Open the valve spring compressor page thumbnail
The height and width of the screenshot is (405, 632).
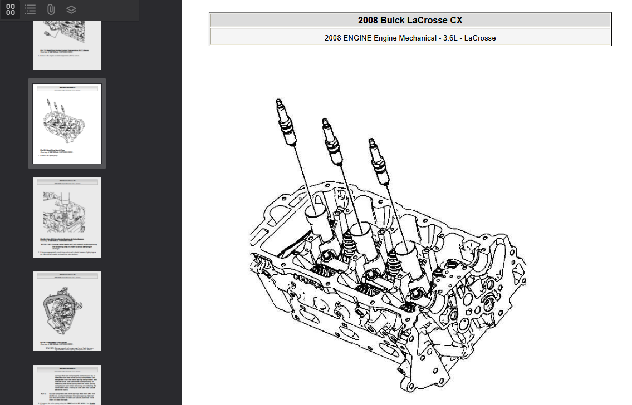click(x=67, y=218)
